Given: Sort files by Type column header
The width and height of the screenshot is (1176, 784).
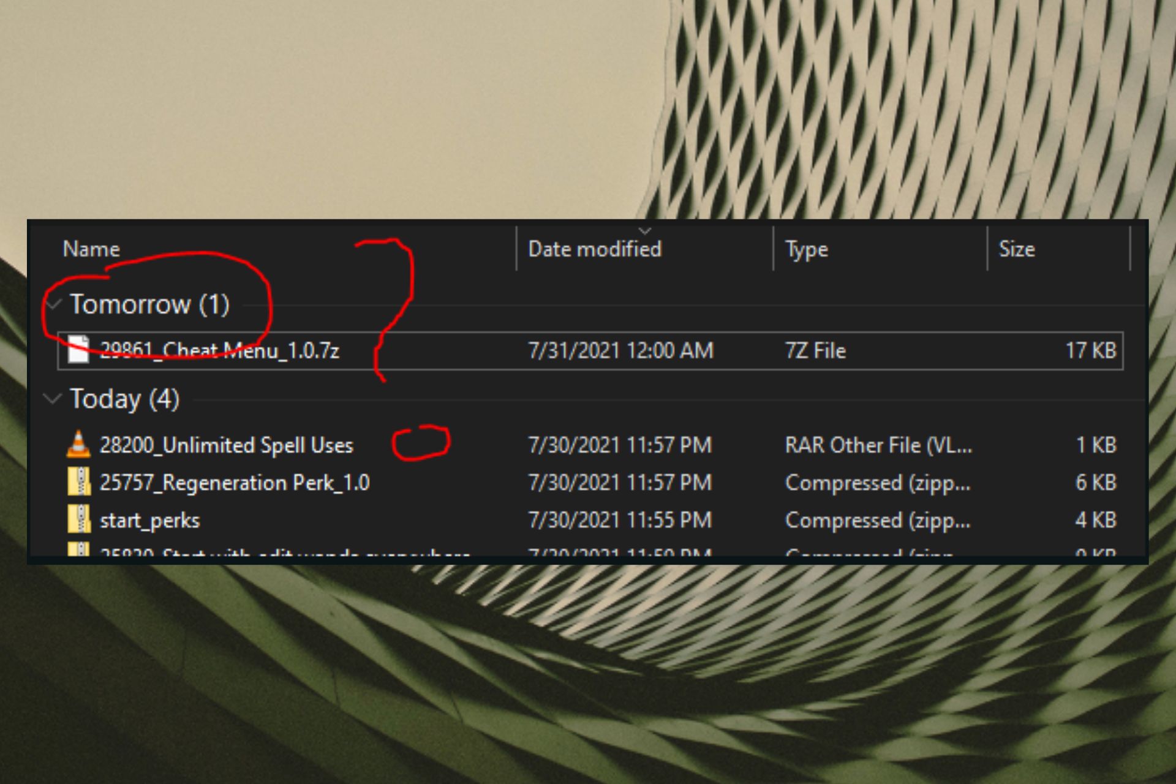Looking at the screenshot, I should pyautogui.click(x=806, y=249).
